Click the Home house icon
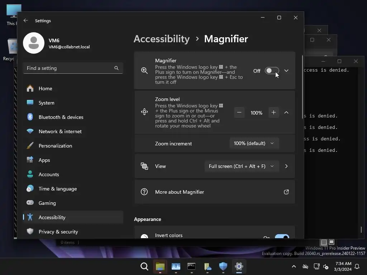The width and height of the screenshot is (367, 275). click(x=30, y=88)
